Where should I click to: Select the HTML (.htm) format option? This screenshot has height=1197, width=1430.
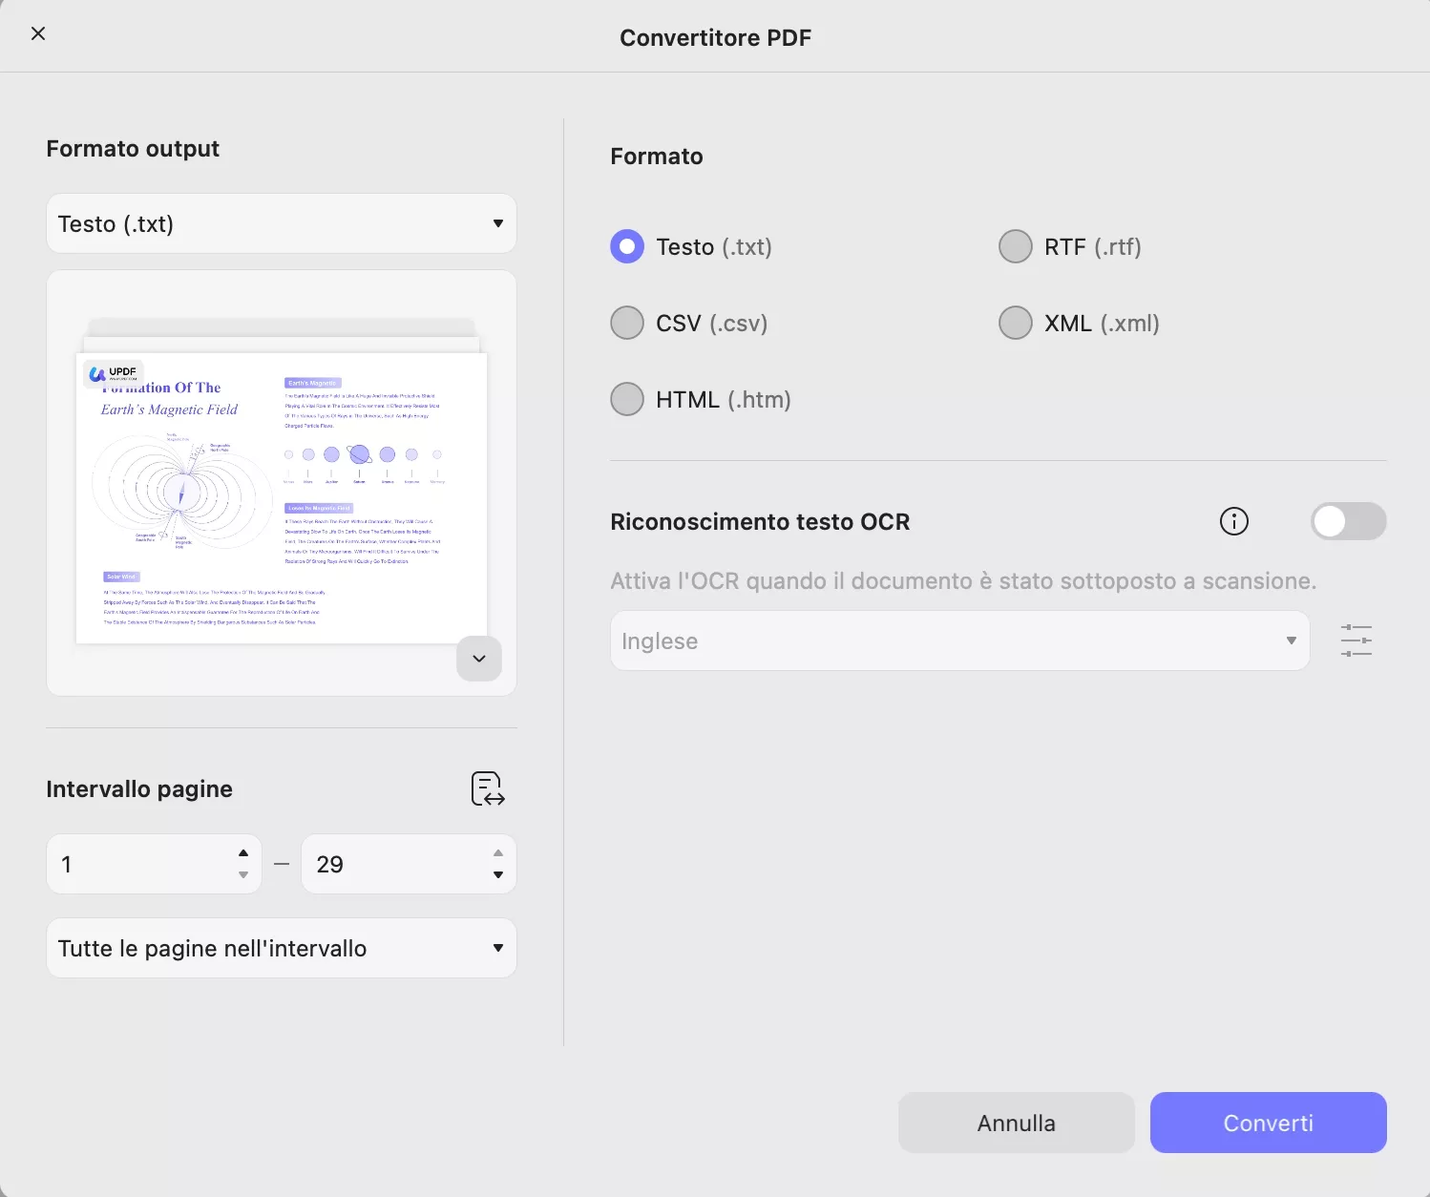[627, 400]
